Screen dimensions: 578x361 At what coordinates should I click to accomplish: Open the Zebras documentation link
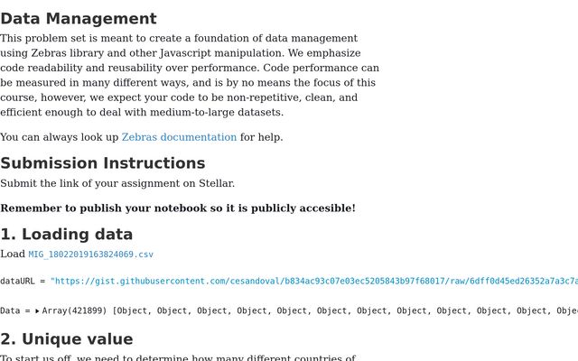[x=179, y=137]
